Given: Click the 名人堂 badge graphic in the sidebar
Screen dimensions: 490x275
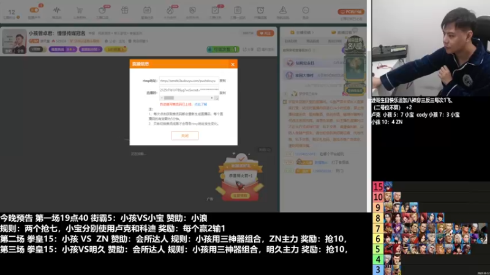Looking at the screenshot, I should tap(355, 43).
